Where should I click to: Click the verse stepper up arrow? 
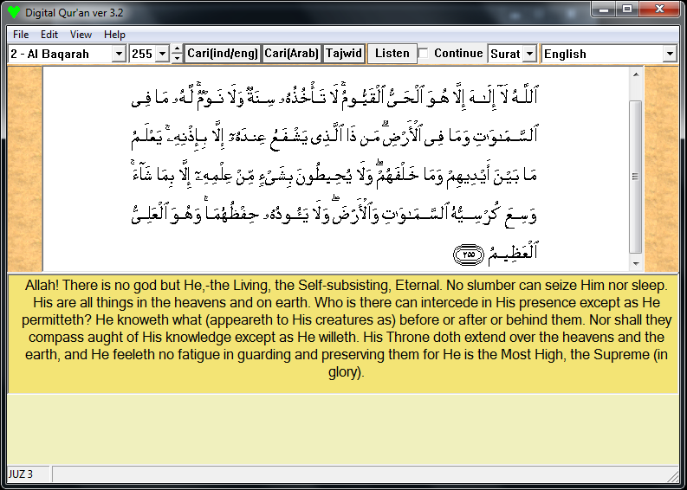pyautogui.click(x=177, y=49)
